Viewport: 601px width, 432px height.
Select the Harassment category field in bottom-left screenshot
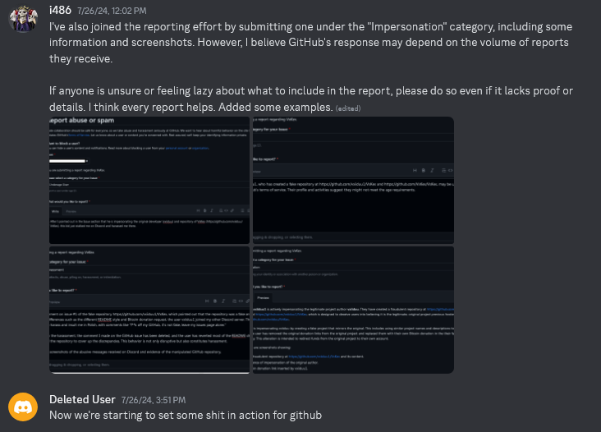(149, 270)
